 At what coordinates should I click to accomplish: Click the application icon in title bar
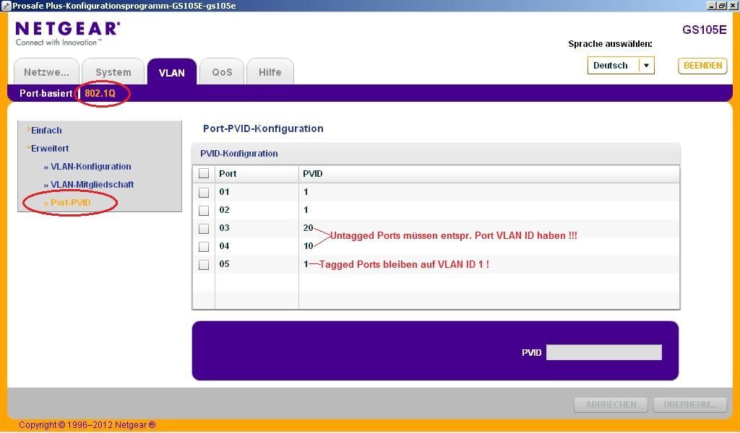point(6,6)
